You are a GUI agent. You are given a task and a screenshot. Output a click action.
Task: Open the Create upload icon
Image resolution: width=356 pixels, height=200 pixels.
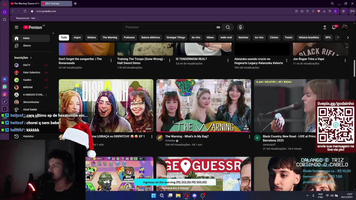[x=325, y=27]
